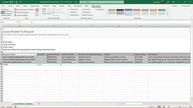Click the Table Name input field
193x108 pixels.
[6, 12]
